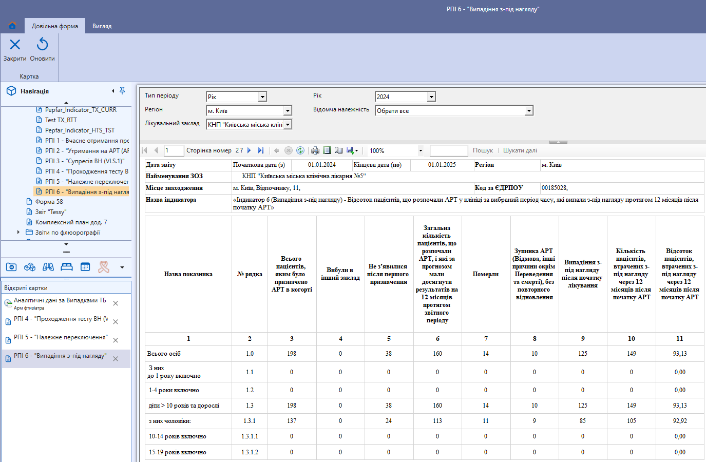This screenshot has height=462, width=706.
Task: Open the Рік 2024 dropdown
Action: coord(431,97)
